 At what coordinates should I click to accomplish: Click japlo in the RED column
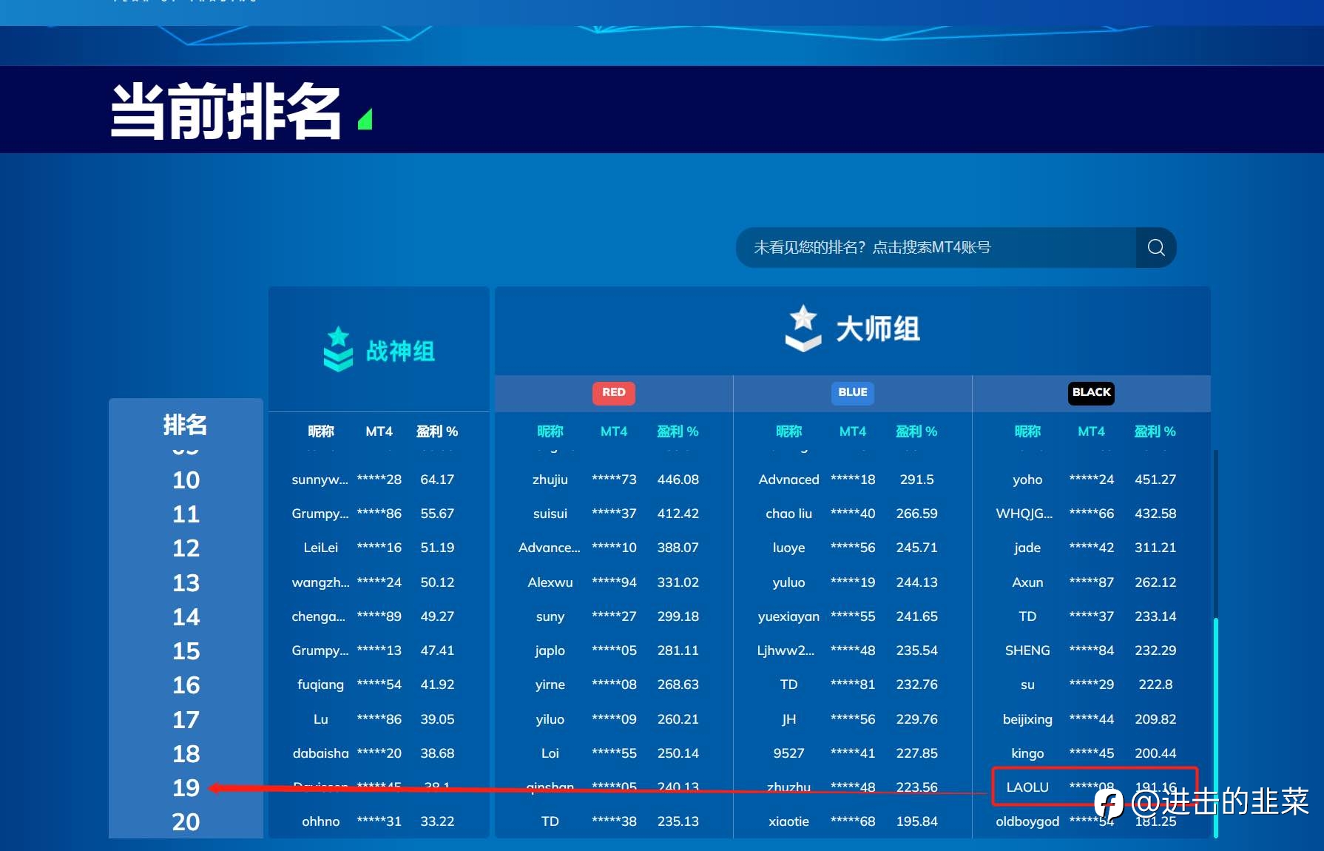[550, 650]
